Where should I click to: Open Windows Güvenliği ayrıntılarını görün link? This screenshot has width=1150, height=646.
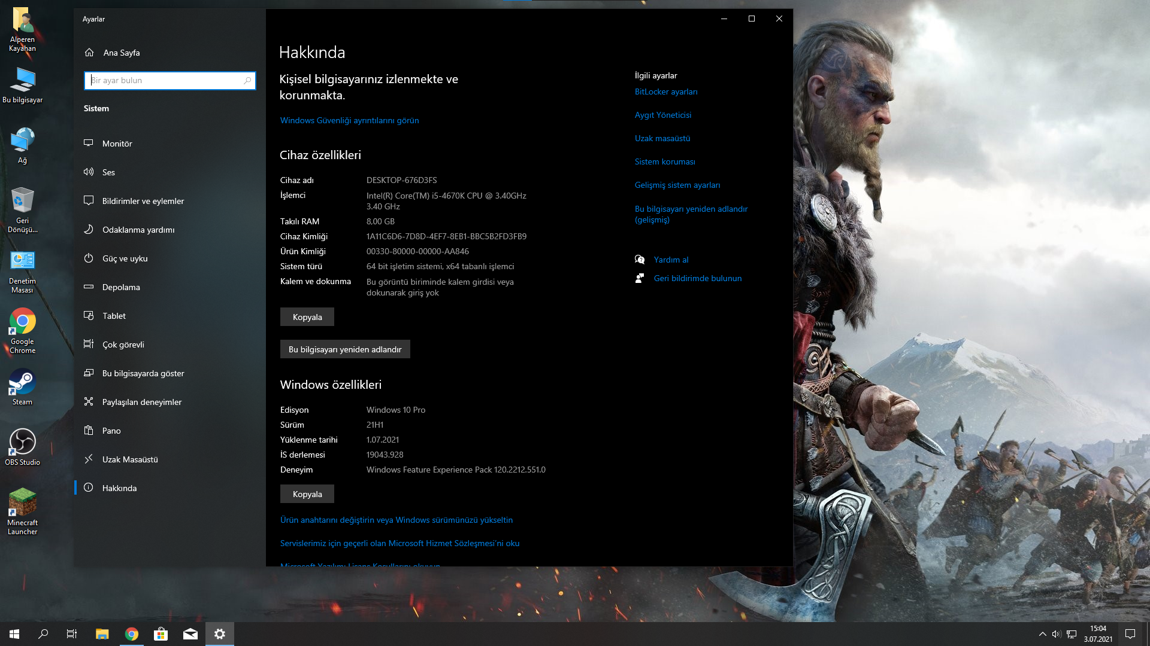349,120
